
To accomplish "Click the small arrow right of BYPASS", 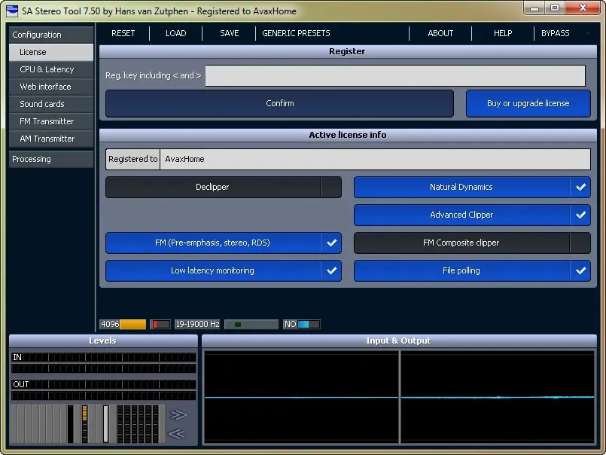I will tap(588, 33).
